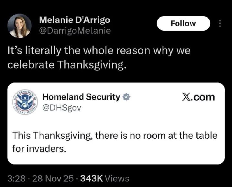Click "for invaders." in the quoted tweet
232x187 pixels.
click(39, 148)
